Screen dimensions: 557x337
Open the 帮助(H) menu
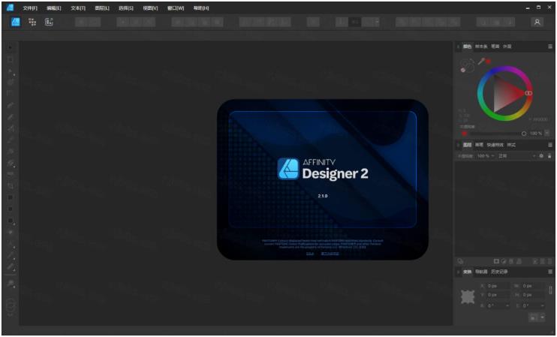pyautogui.click(x=201, y=8)
